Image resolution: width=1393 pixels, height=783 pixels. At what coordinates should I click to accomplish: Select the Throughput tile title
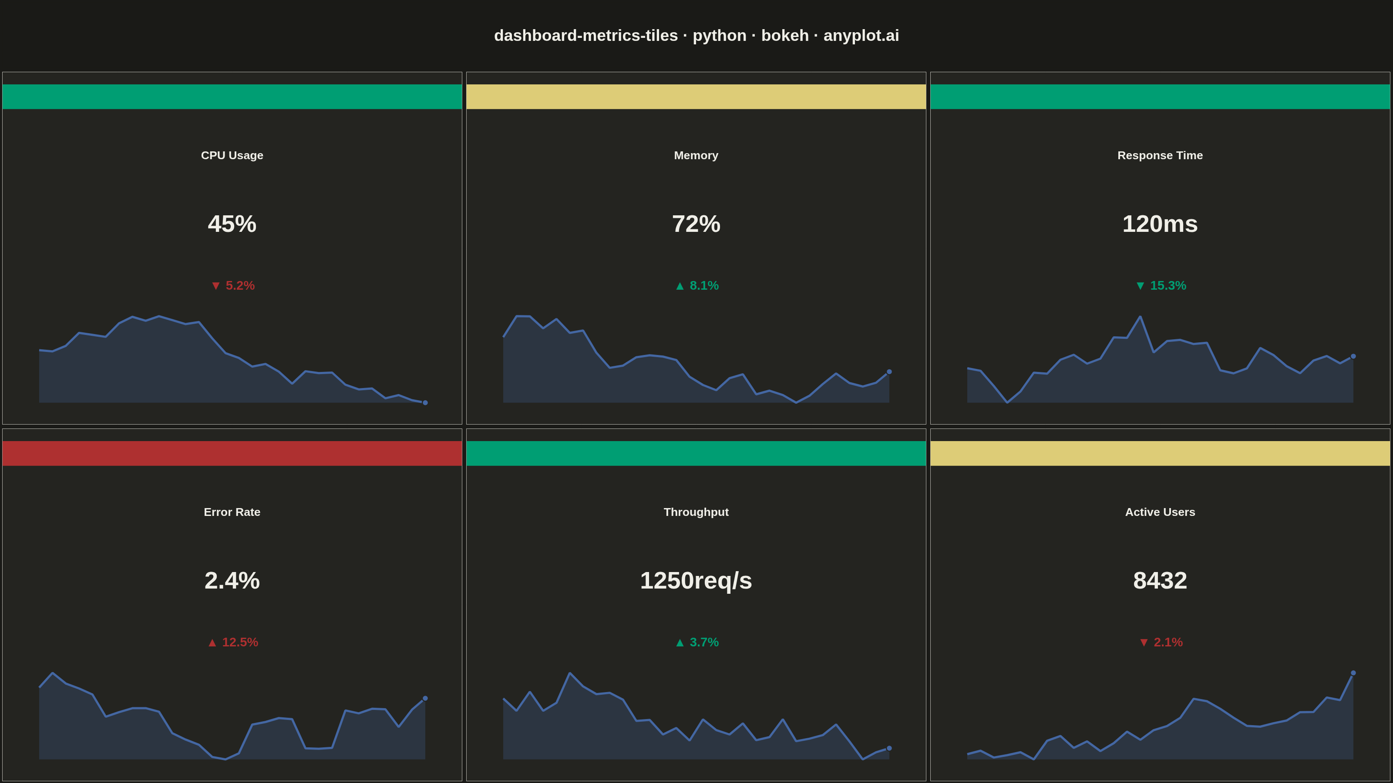[696, 512]
